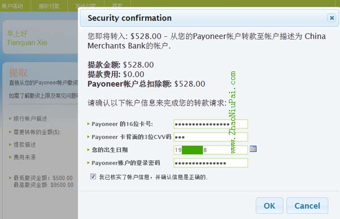Viewport: 340px width, 219px height.
Task: Click into the 3-digit CVV code field
Action: coord(211,137)
